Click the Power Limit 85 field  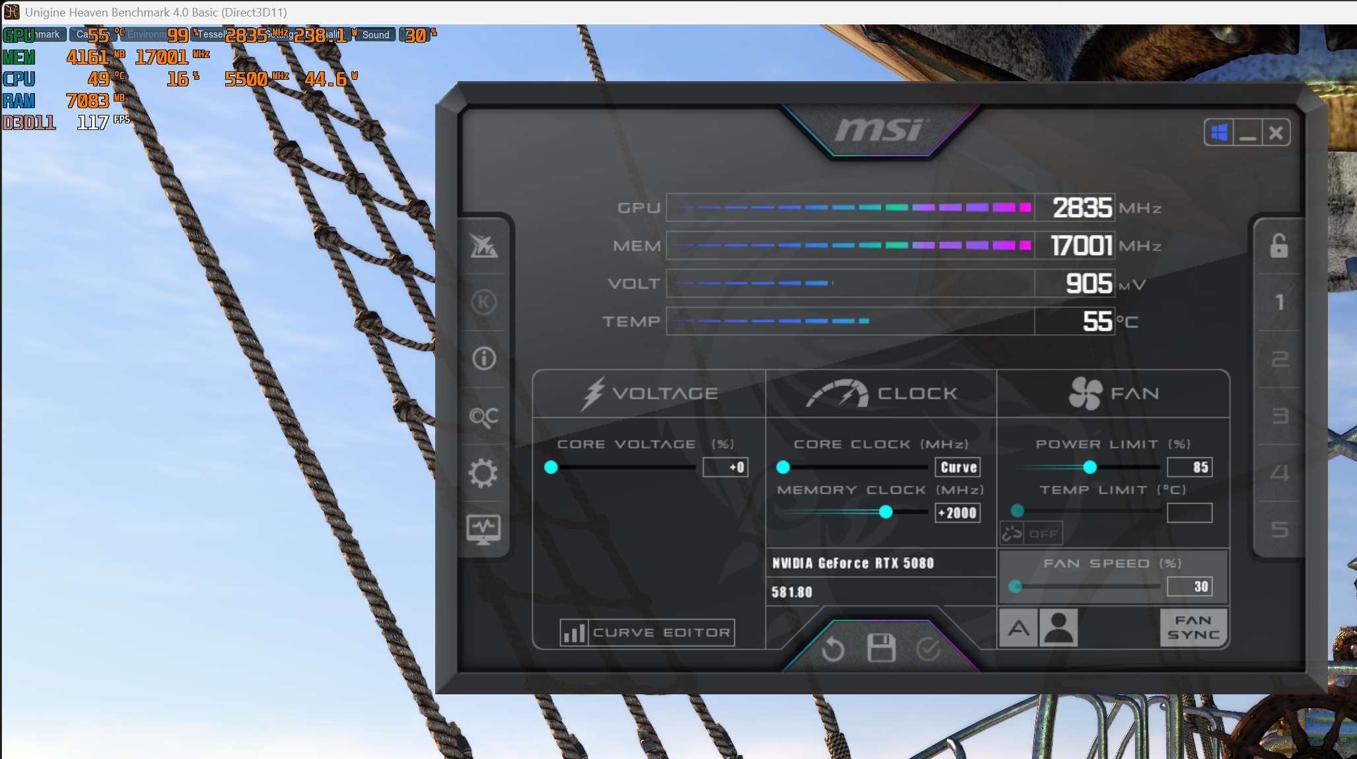point(1190,467)
